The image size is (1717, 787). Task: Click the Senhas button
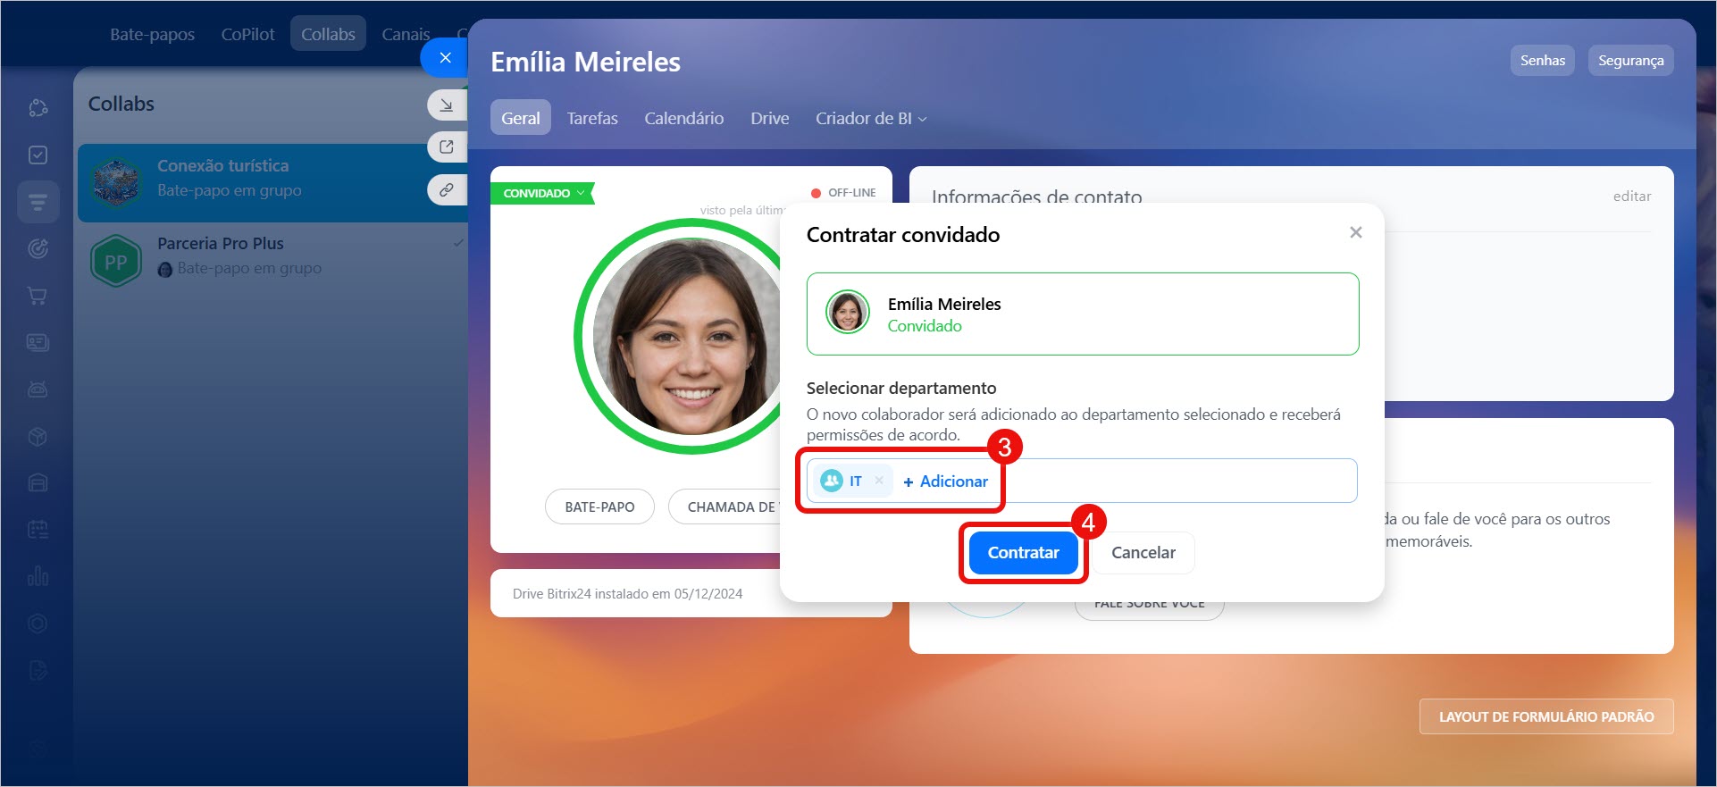pyautogui.click(x=1543, y=61)
